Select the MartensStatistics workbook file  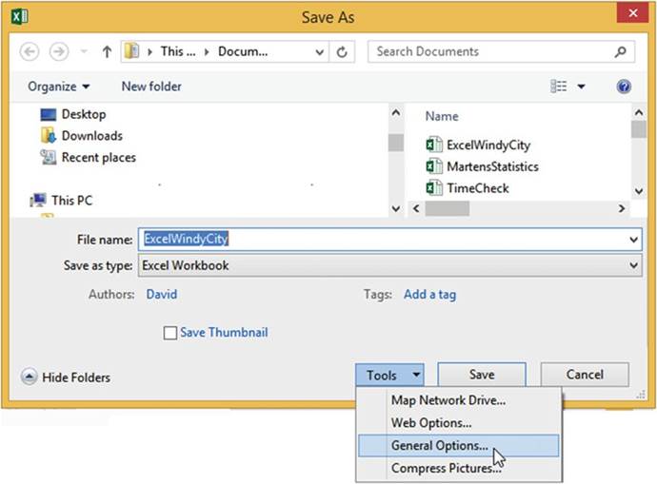click(491, 166)
